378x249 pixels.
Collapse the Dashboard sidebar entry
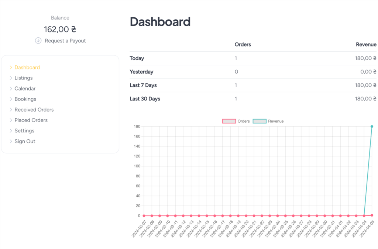coord(27,68)
